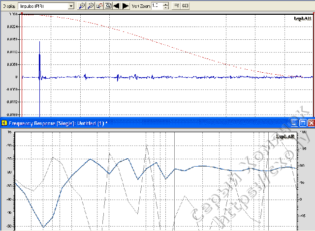This screenshot has height=231, width=315.
Task: Maximize the Frequency Response window
Action: pos(303,122)
